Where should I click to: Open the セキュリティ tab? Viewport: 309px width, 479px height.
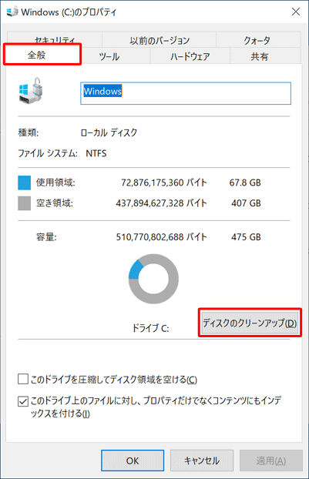pos(55,40)
